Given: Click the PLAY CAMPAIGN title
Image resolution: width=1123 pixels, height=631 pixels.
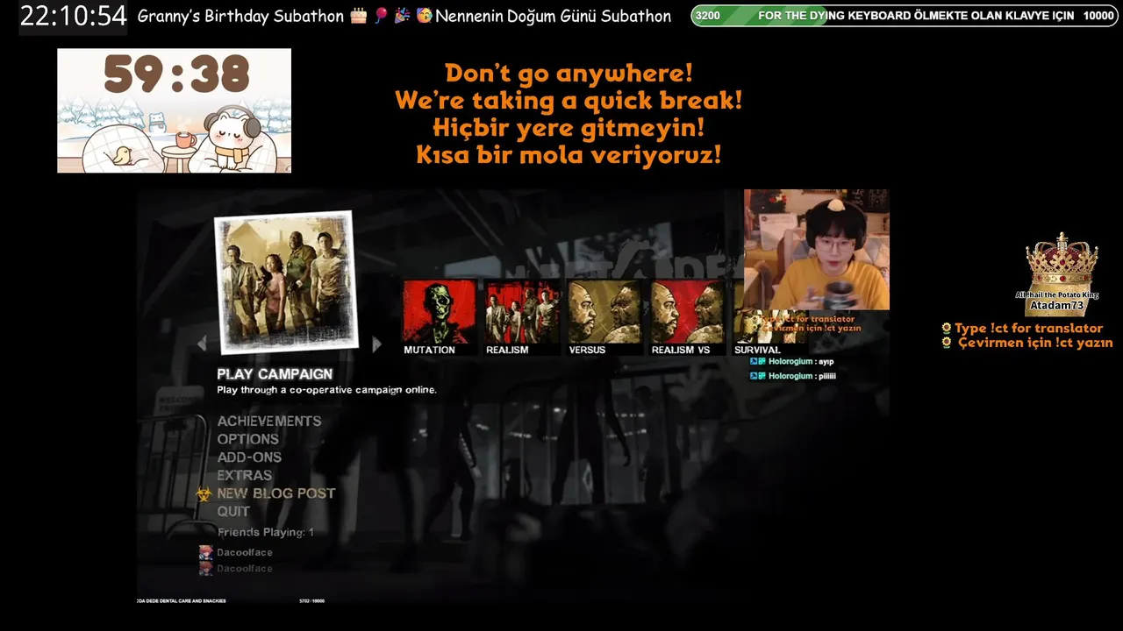Looking at the screenshot, I should click(275, 374).
